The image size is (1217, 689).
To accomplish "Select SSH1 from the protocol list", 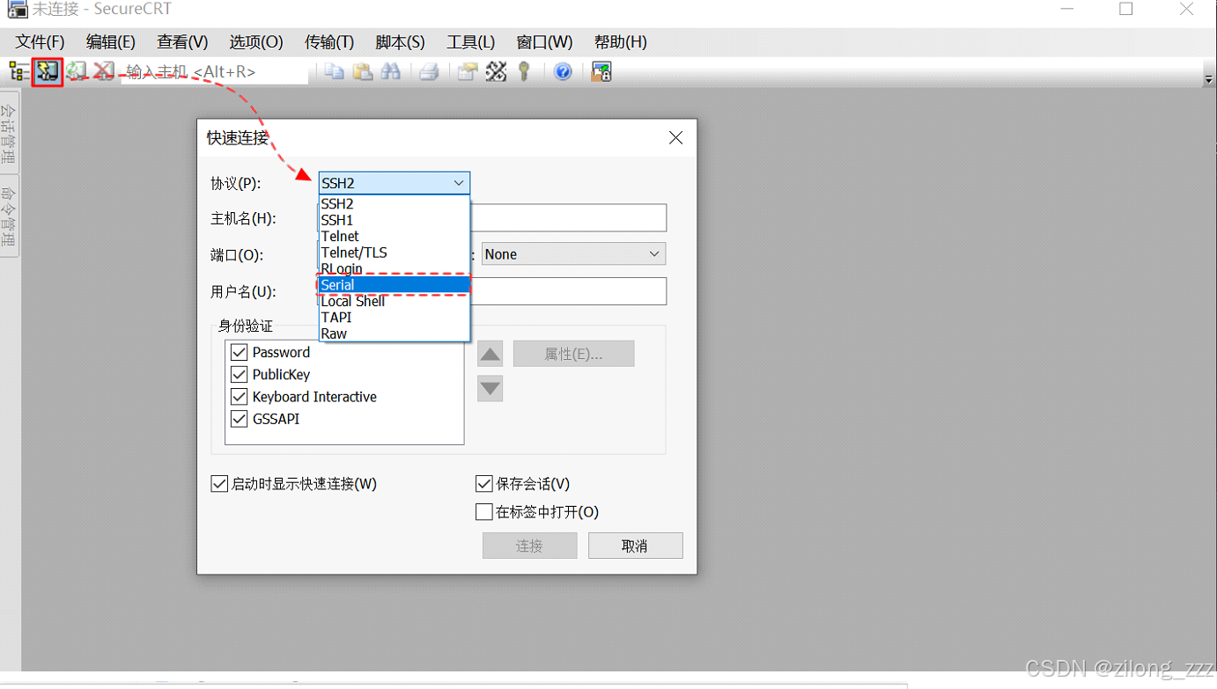I will click(394, 220).
